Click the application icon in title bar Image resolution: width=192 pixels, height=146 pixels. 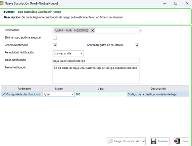coord(2,3)
